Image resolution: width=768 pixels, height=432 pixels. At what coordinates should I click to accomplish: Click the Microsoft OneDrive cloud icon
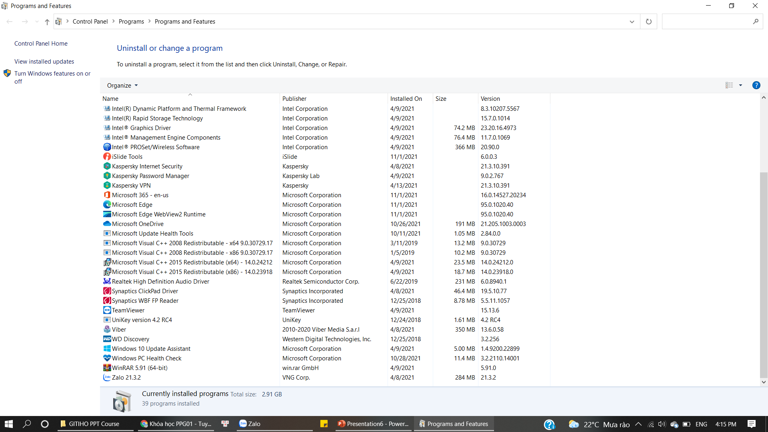107,224
